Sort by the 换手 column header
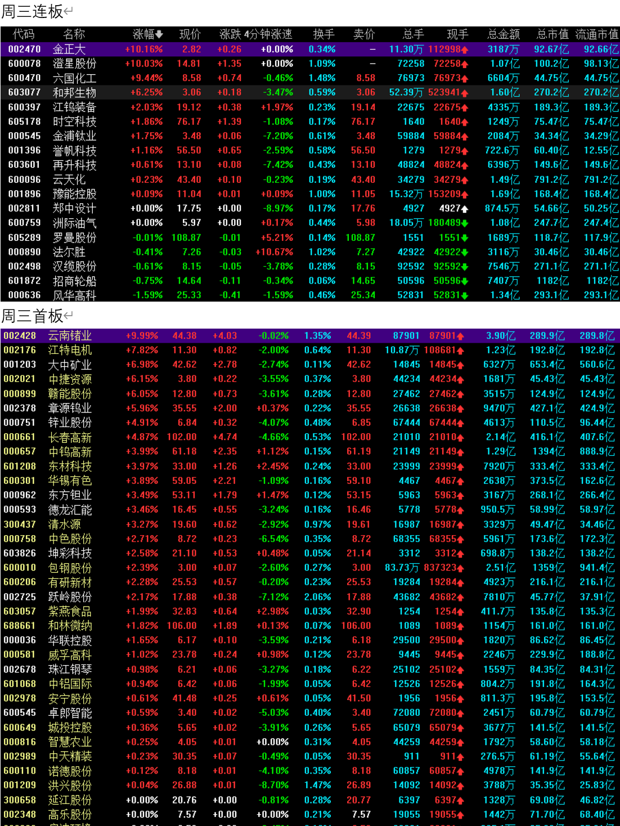This screenshot has width=620, height=826. click(x=324, y=34)
